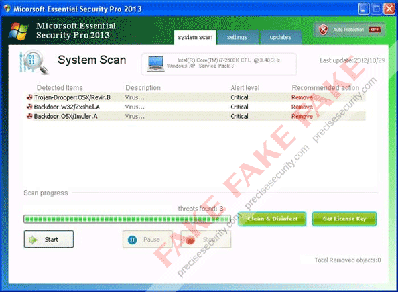Click the magnifying glass System Scan icon
This screenshot has width=398, height=292.
click(34, 62)
